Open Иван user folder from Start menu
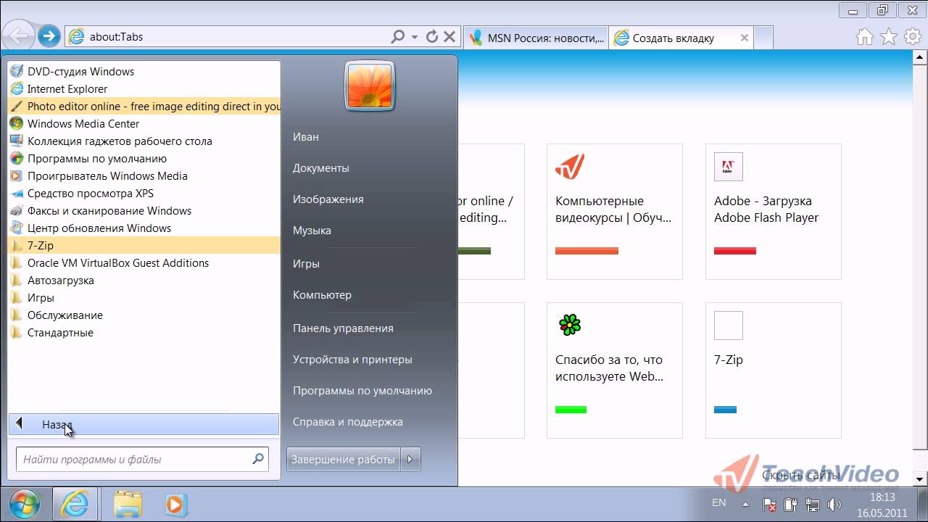Image resolution: width=928 pixels, height=522 pixels. (x=305, y=136)
